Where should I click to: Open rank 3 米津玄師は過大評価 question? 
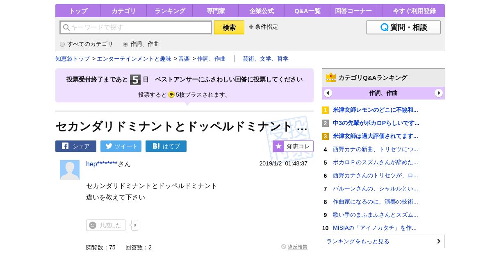376,136
